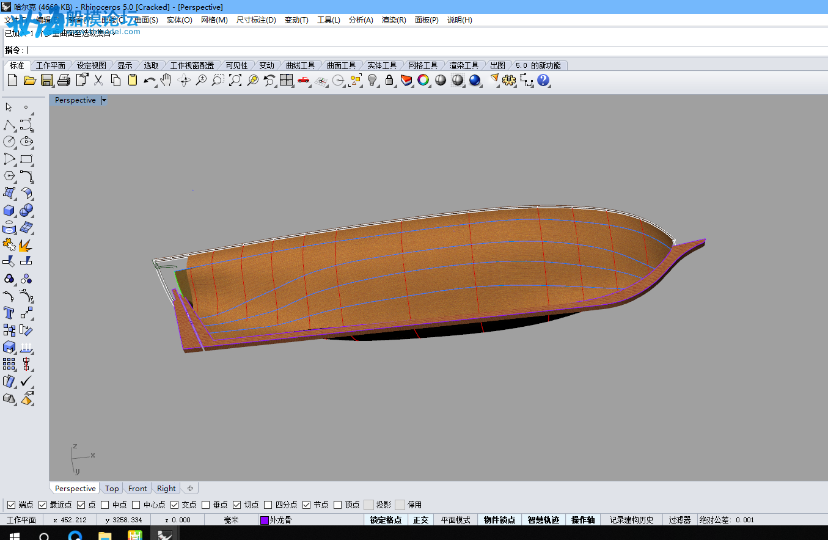Viewport: 828px width, 540px height.
Task: Click the Dimension tool icon
Action: (527, 80)
